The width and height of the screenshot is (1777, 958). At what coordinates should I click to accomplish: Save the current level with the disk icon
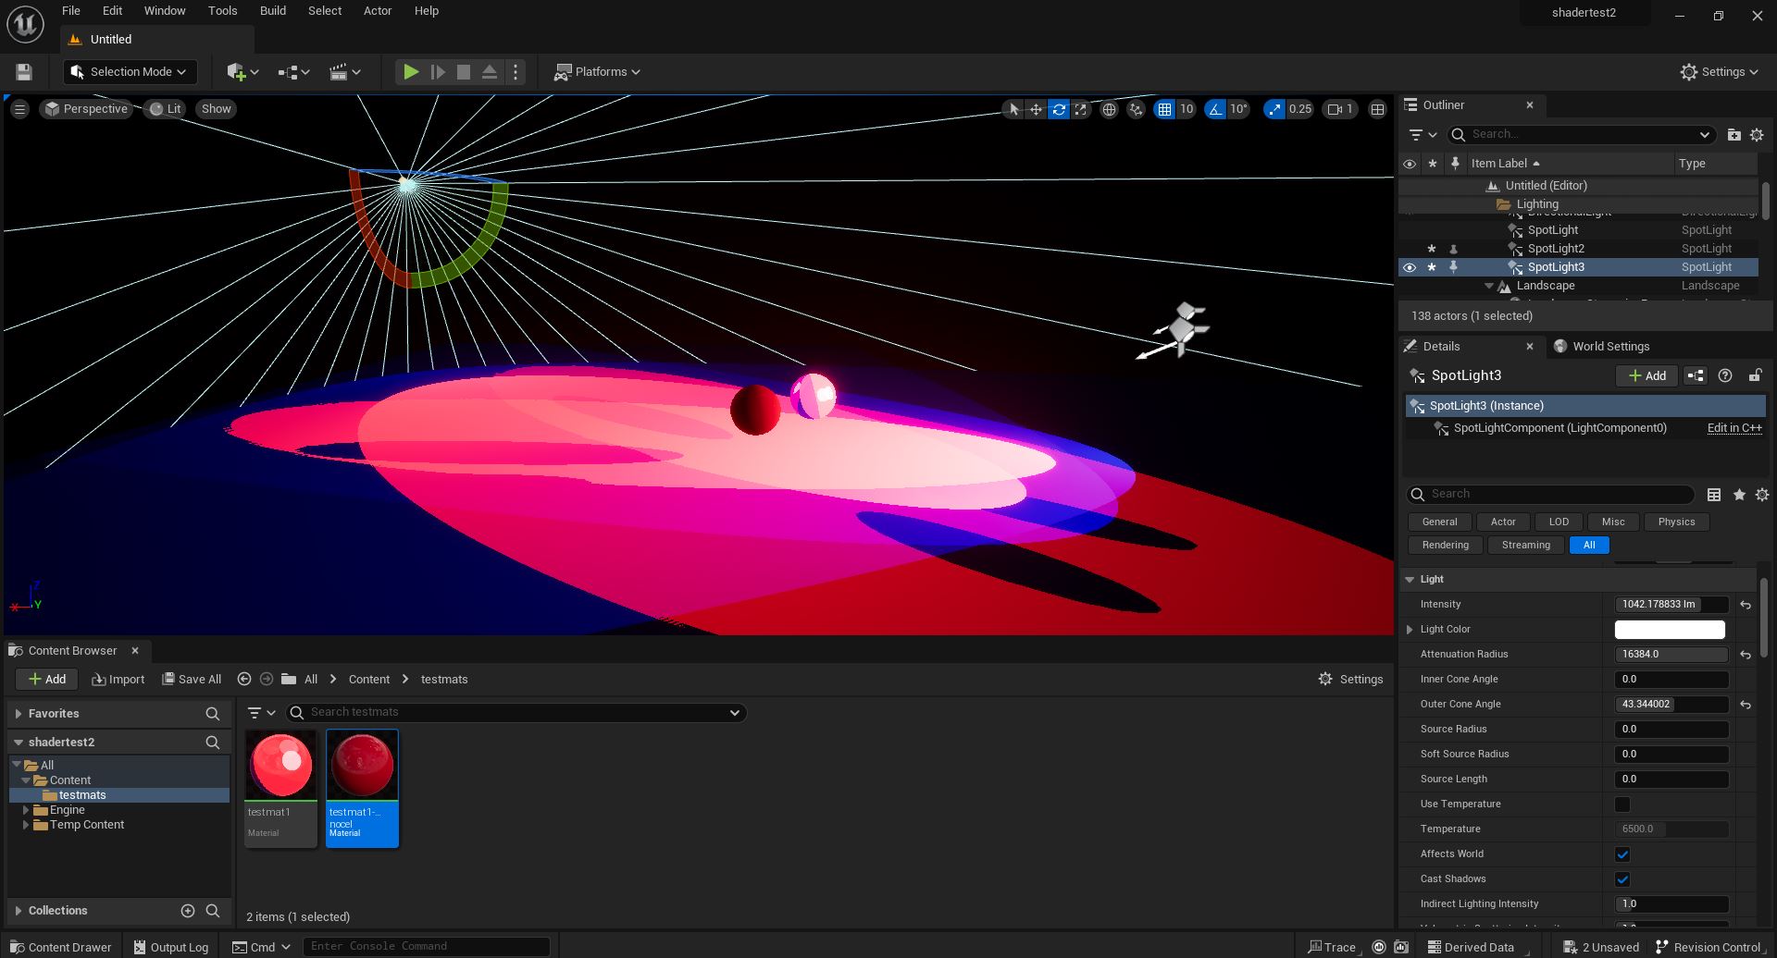coord(24,72)
